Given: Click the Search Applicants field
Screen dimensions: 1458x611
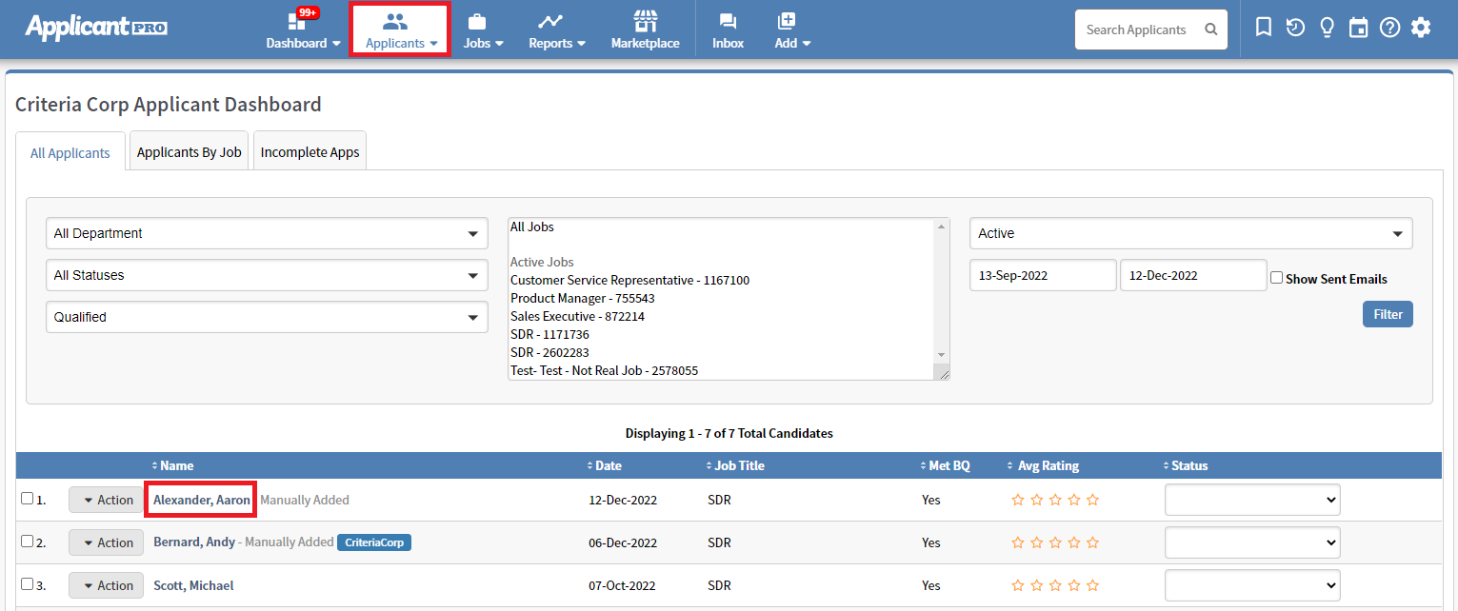Looking at the screenshot, I should tap(1138, 30).
